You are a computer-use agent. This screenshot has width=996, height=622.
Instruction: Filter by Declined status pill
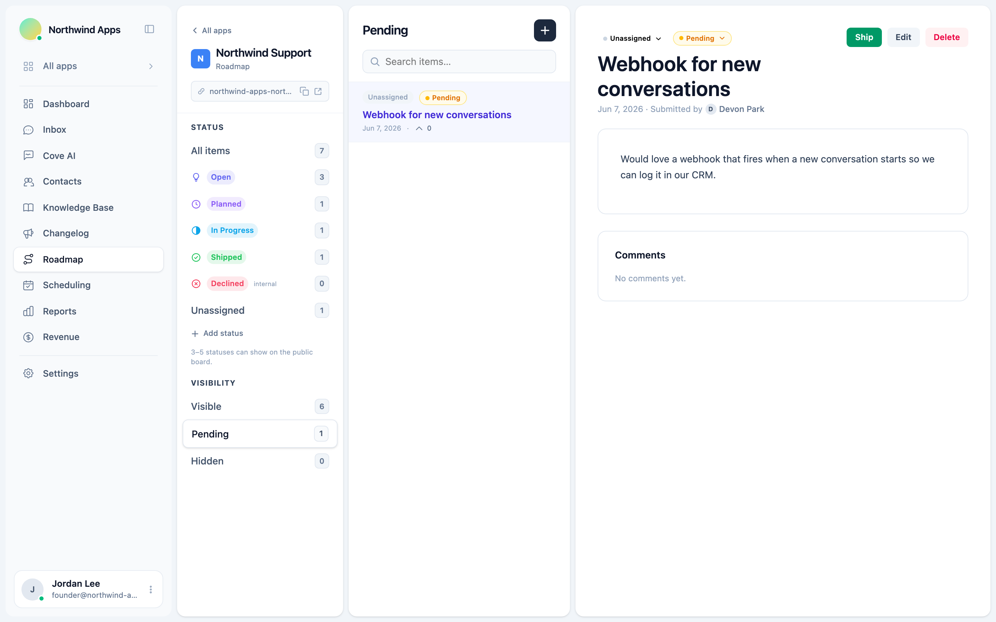[227, 284]
